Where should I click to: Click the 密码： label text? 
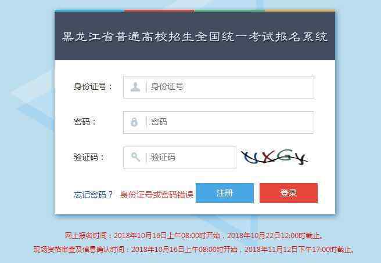tap(85, 122)
